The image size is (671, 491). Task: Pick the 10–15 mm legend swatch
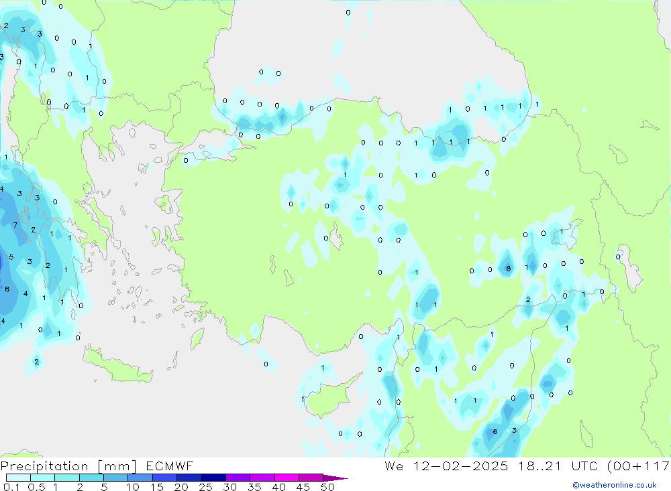140,478
